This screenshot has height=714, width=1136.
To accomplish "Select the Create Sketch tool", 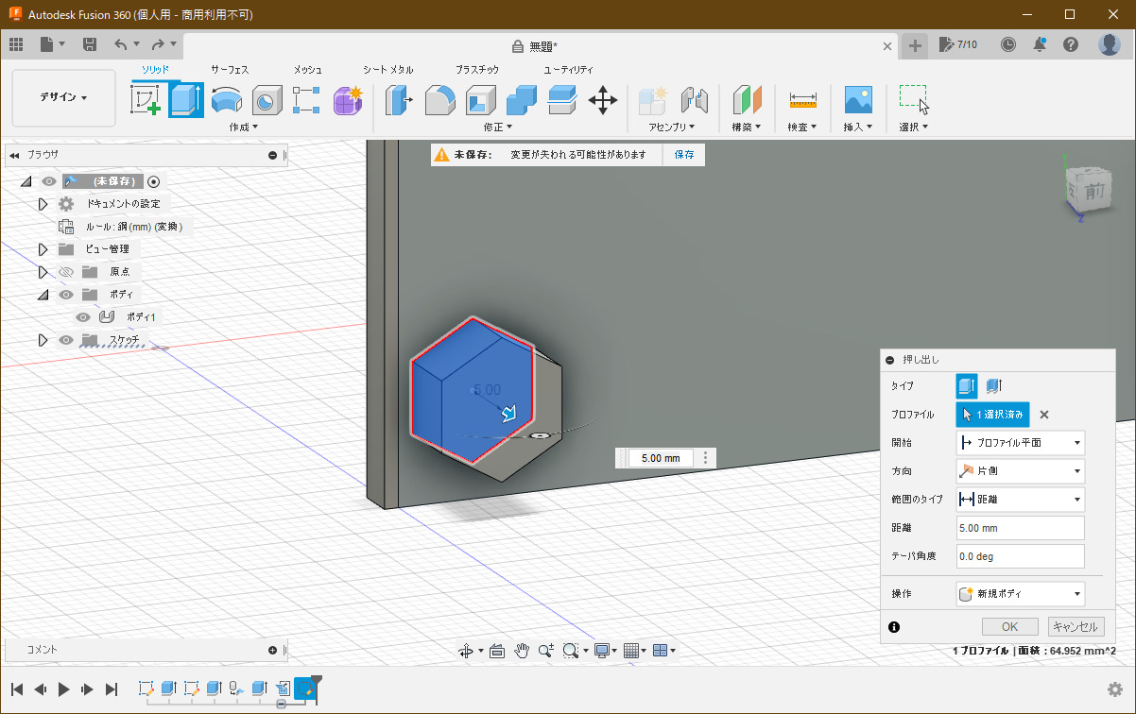I will (x=146, y=99).
